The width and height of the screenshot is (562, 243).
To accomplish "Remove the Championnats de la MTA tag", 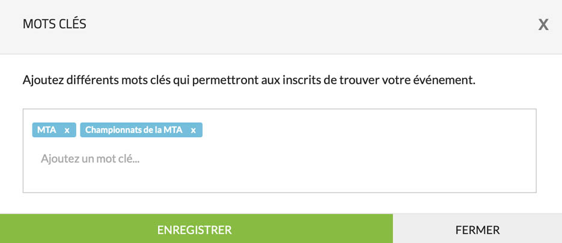I will tap(193, 130).
